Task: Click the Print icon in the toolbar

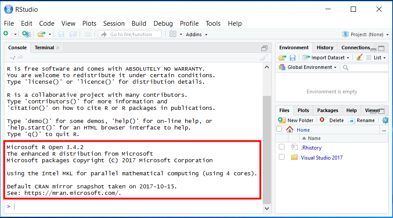Action: [x=88, y=34]
